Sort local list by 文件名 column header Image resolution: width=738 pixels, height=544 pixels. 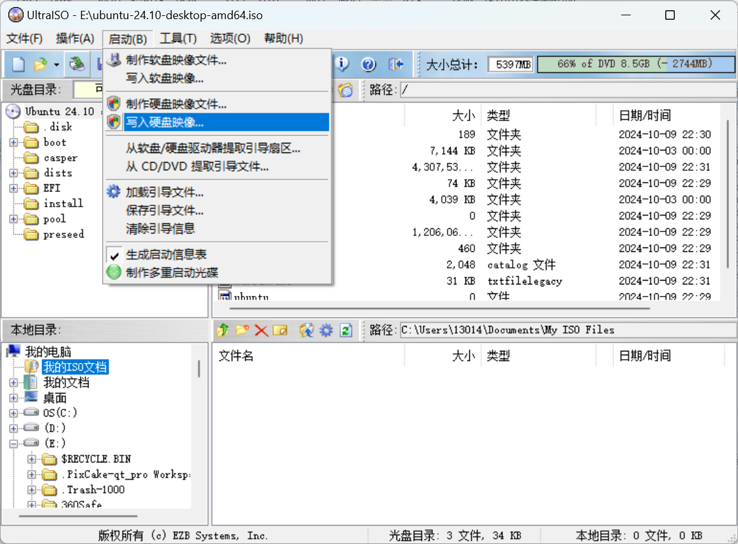click(x=309, y=356)
